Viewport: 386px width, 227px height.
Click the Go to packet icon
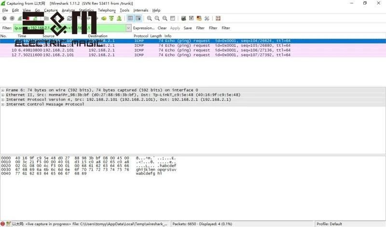pos(104,18)
